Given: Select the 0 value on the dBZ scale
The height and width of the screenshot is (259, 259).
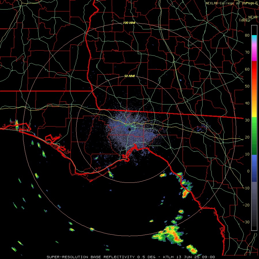Looking at the screenshot, I should tap(248, 171).
